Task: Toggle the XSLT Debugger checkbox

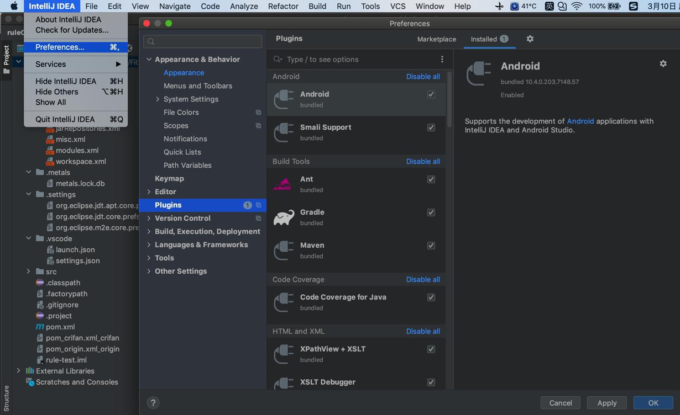Action: coord(431,382)
